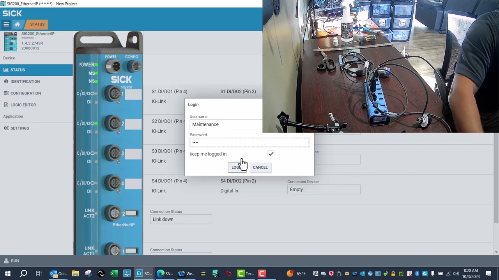Click the Digital In value for S4
Image resolution: width=499 pixels, height=280 pixels.
click(229, 191)
